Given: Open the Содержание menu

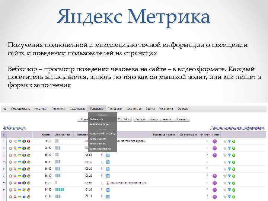Looking at the screenshot, I should point(77,109).
